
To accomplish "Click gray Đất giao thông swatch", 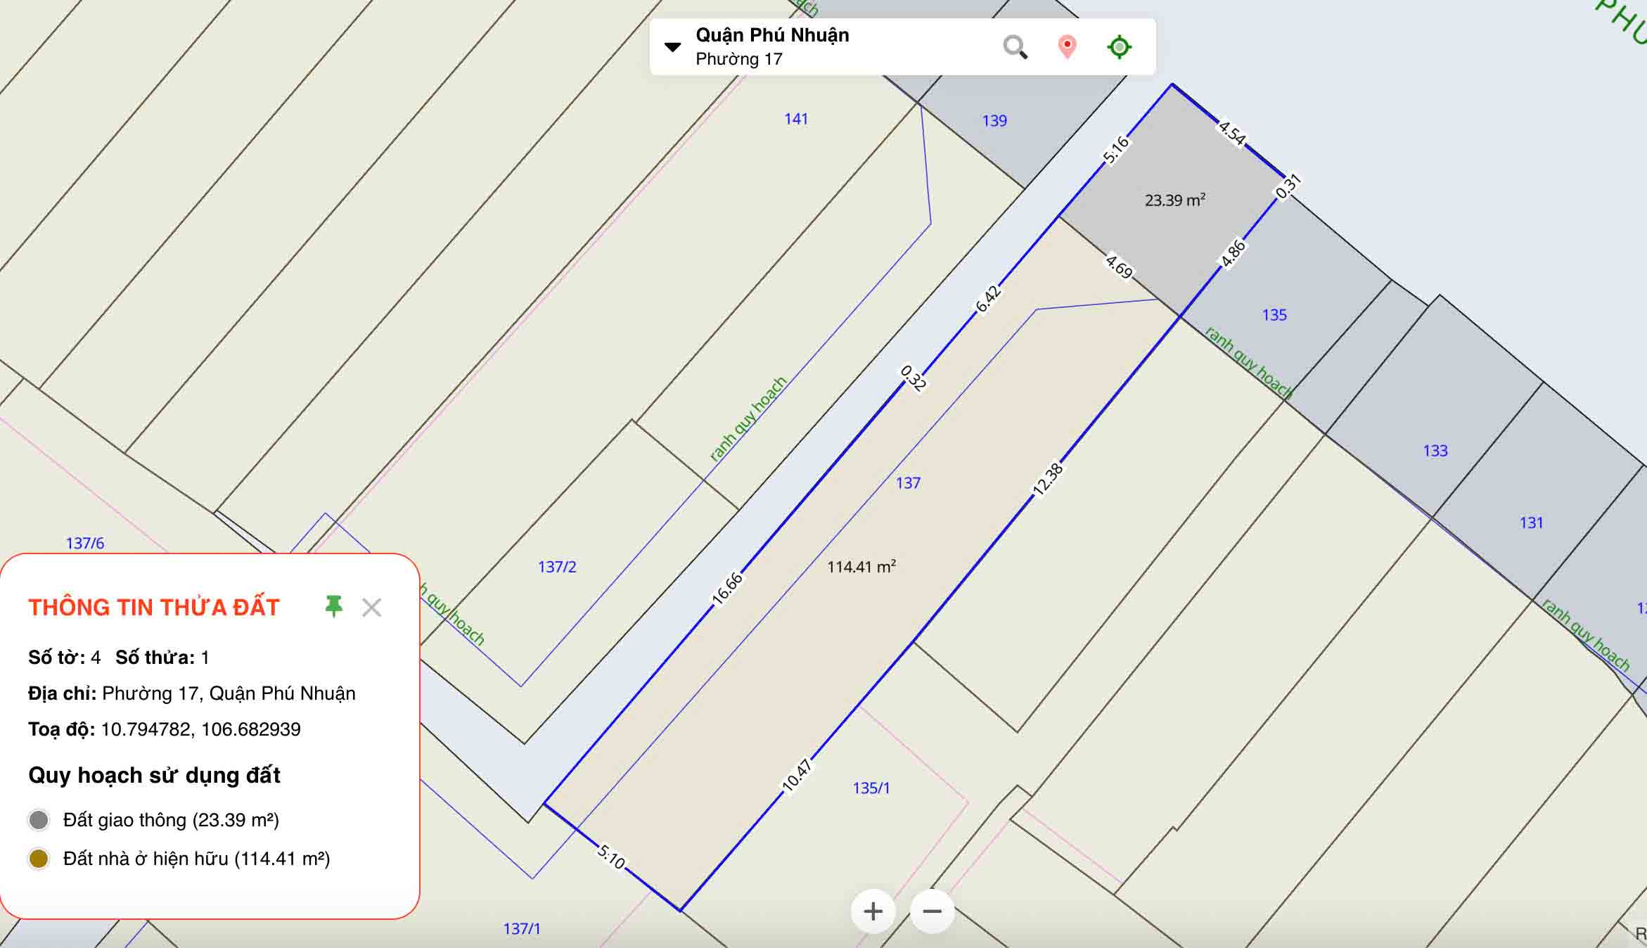I will point(39,820).
